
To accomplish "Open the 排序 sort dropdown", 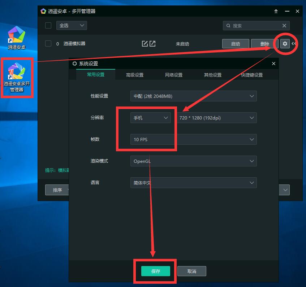I will pos(57,190).
